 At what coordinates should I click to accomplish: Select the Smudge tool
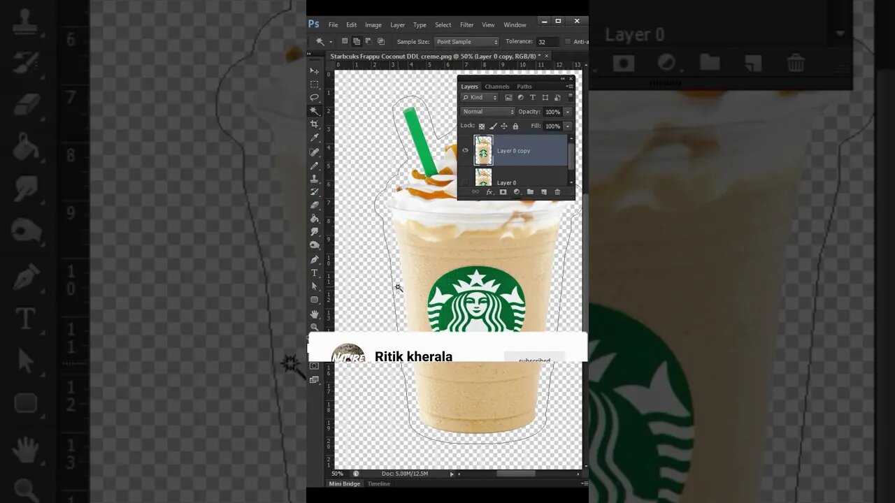[x=315, y=231]
